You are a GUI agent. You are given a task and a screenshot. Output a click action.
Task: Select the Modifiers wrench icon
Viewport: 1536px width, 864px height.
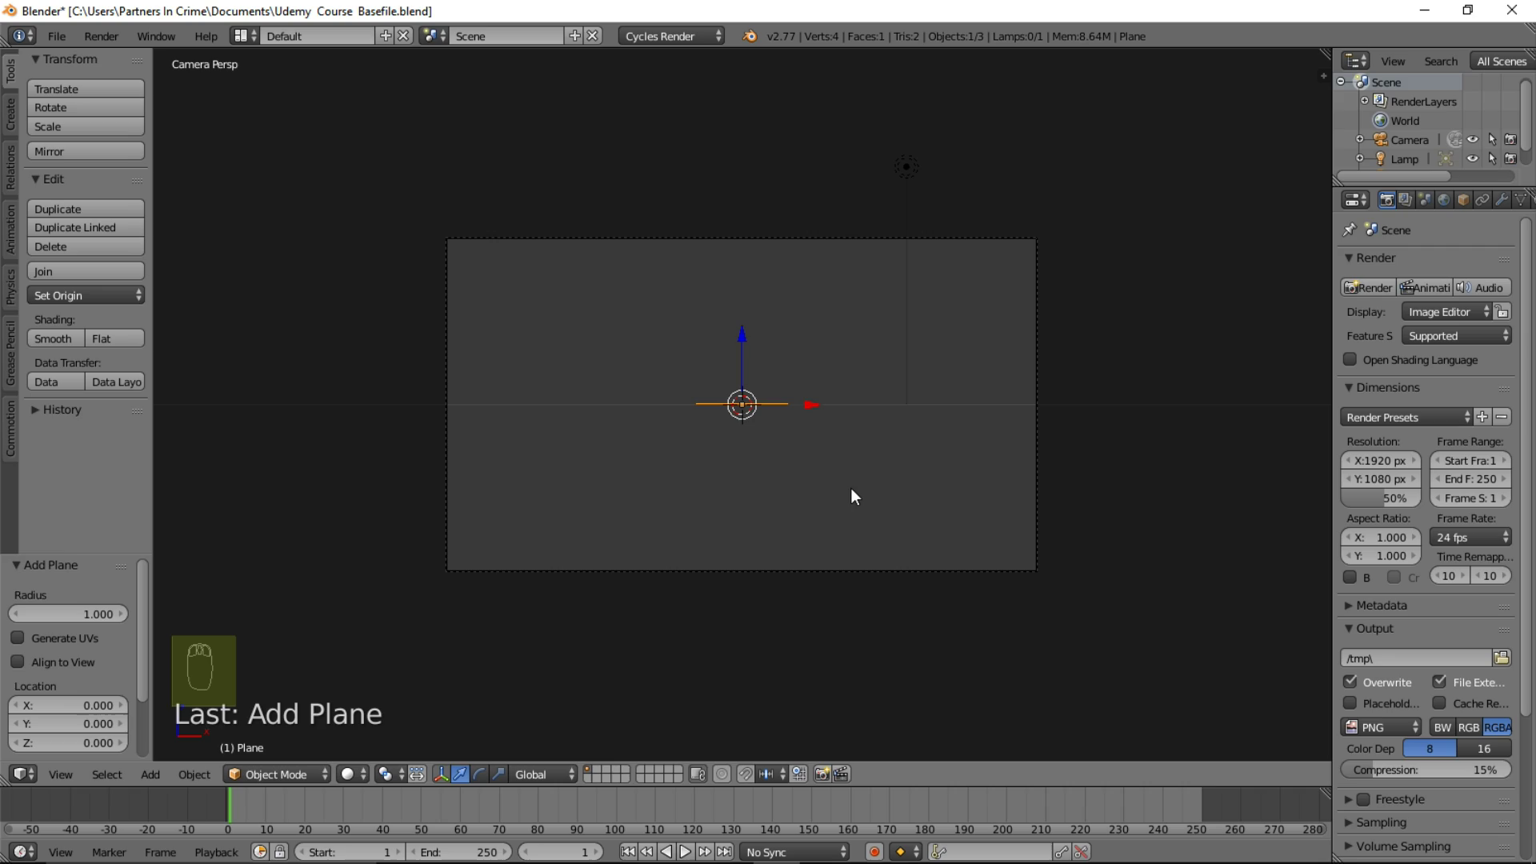tap(1503, 199)
